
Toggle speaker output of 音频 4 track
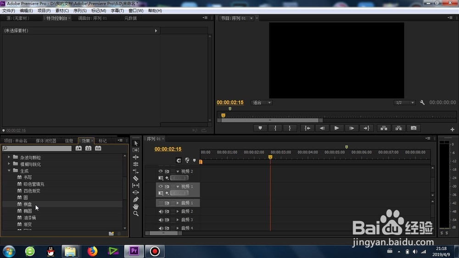point(161,228)
